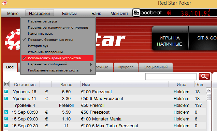Click the red magnifier search button
This screenshot has height=131, width=217.
pos(204,77)
